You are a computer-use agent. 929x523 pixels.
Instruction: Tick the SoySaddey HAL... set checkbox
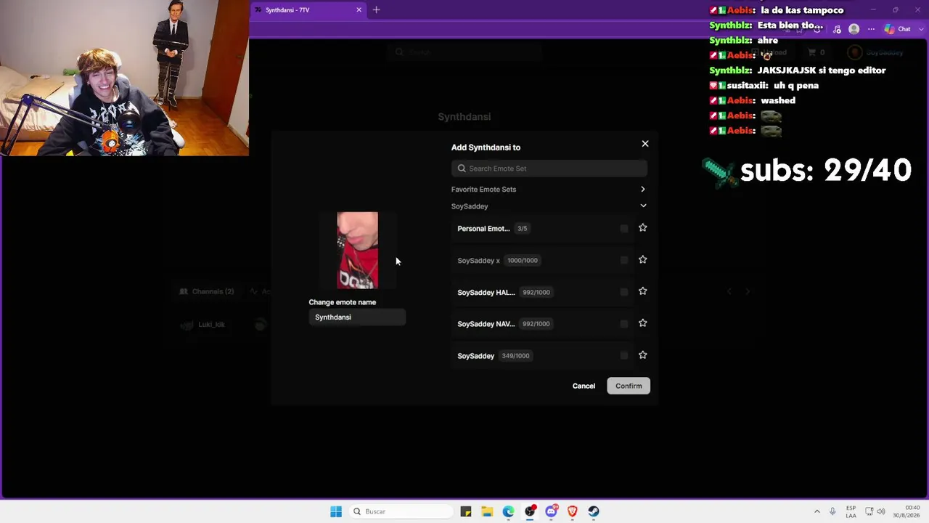click(x=624, y=292)
